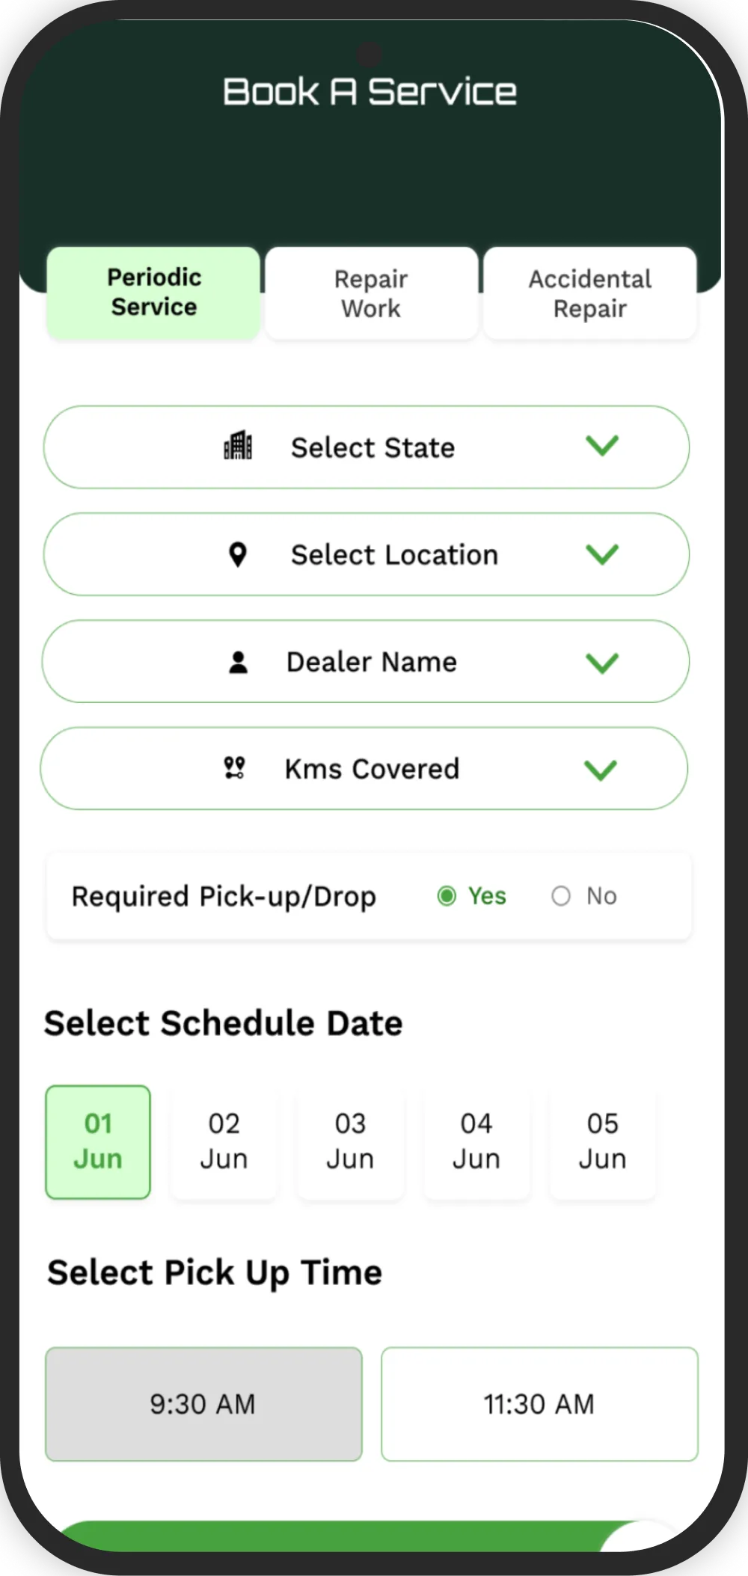This screenshot has height=1576, width=748.
Task: Click the route icon beside Kms Covered
Action: [x=235, y=768]
